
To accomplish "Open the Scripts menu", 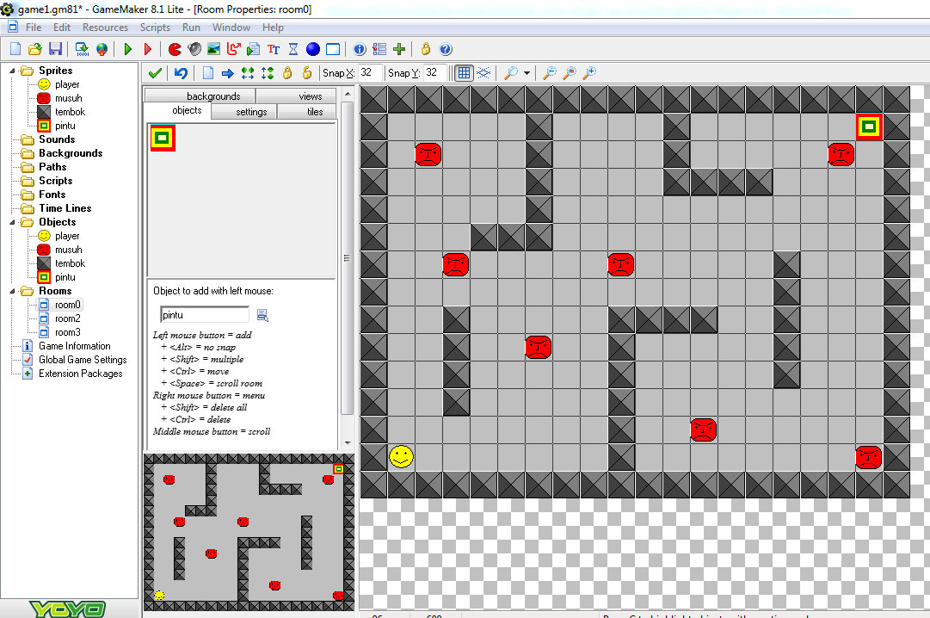I will click(155, 28).
